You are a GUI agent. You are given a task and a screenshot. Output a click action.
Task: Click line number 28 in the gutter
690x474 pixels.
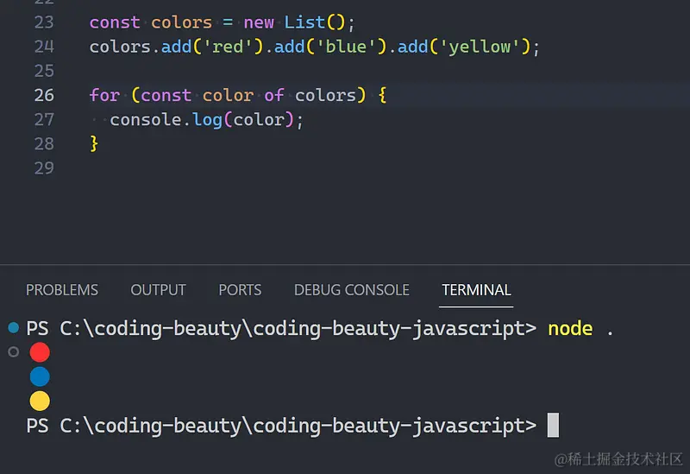click(x=44, y=143)
